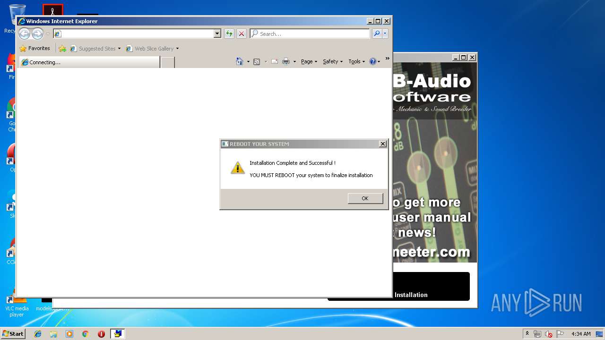This screenshot has width=605, height=340.
Task: Close the REBOOT YOUR SYSTEM dialog
Action: coord(383,144)
